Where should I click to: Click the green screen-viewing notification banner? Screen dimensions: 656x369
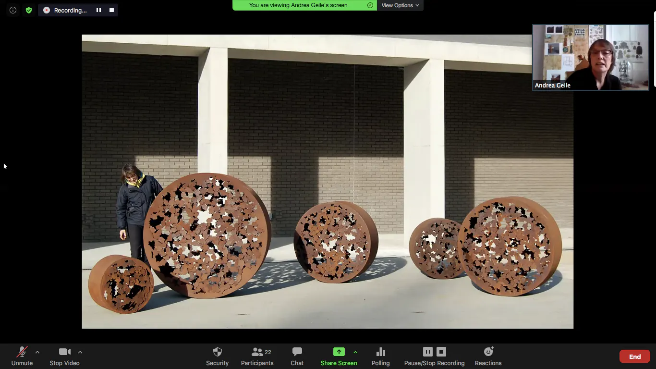298,5
